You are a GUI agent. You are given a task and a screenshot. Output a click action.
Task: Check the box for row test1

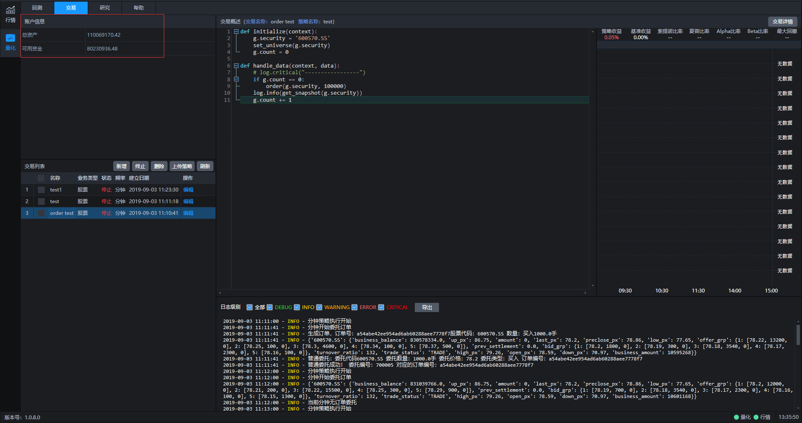(x=41, y=190)
